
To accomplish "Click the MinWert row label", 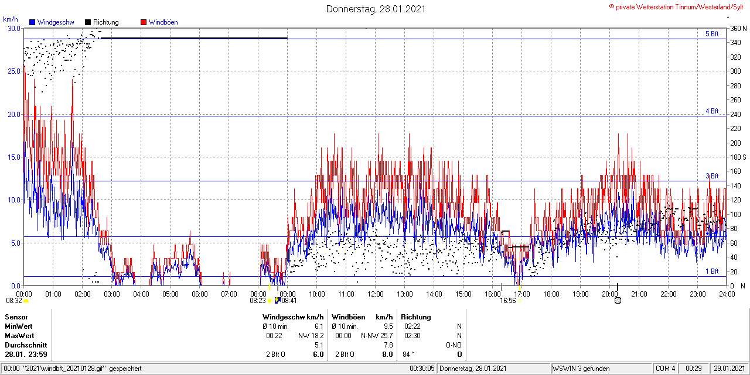I will point(19,326).
